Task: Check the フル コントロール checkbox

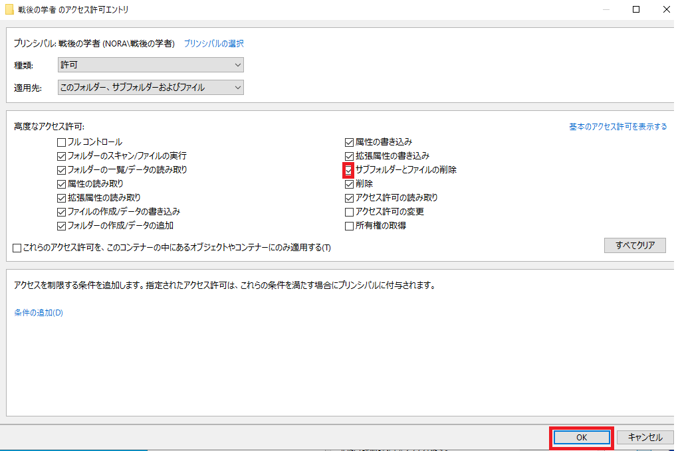Action: point(61,142)
